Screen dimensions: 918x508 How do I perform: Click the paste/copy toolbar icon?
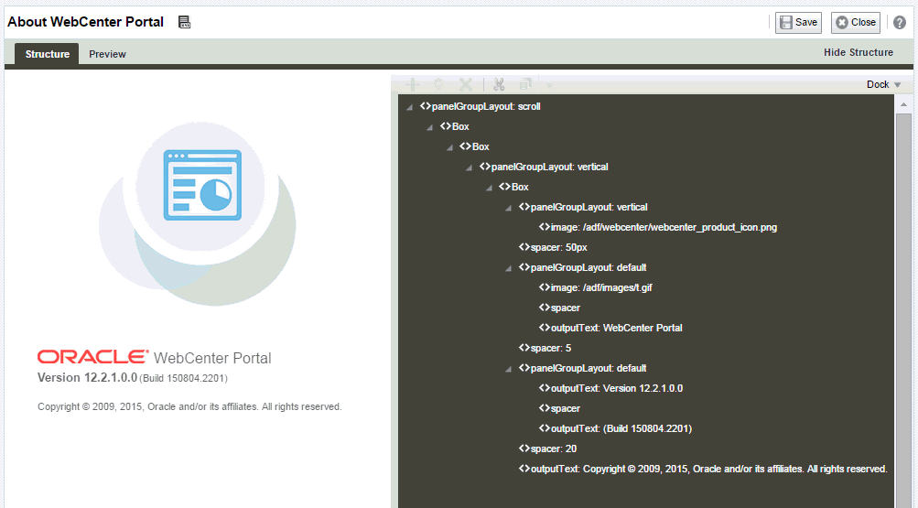click(x=525, y=84)
